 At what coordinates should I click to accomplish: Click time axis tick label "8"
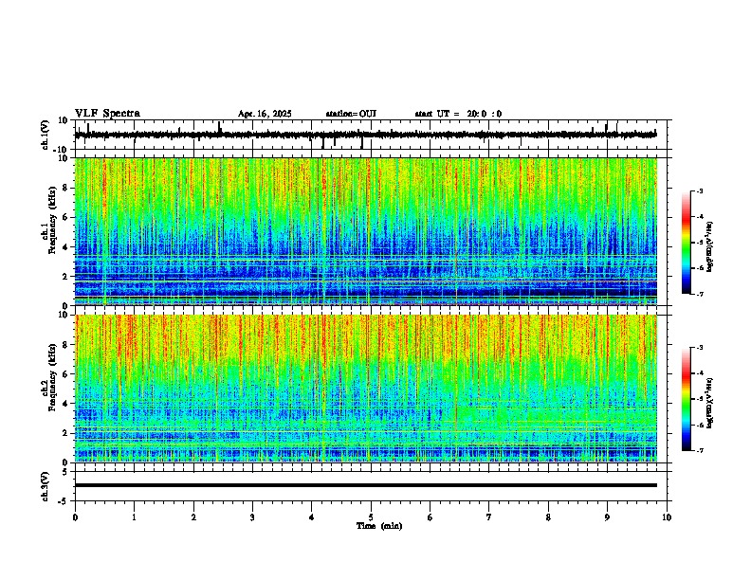tap(548, 517)
